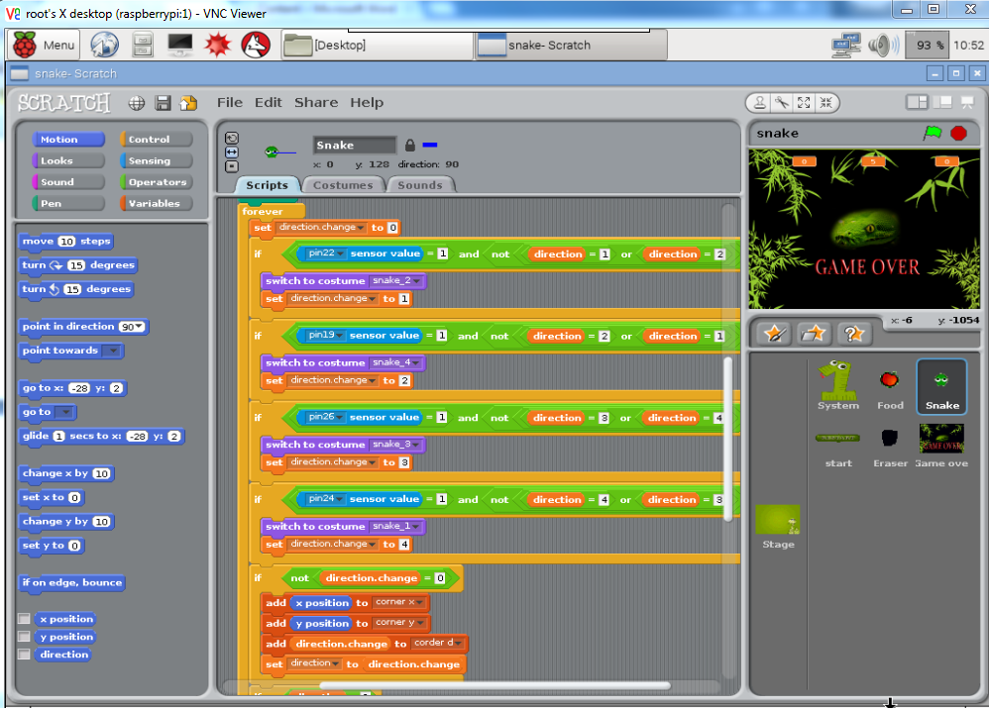Select the Food sprite thumbnail
Screen dimensions: 989x708
[x=889, y=386]
